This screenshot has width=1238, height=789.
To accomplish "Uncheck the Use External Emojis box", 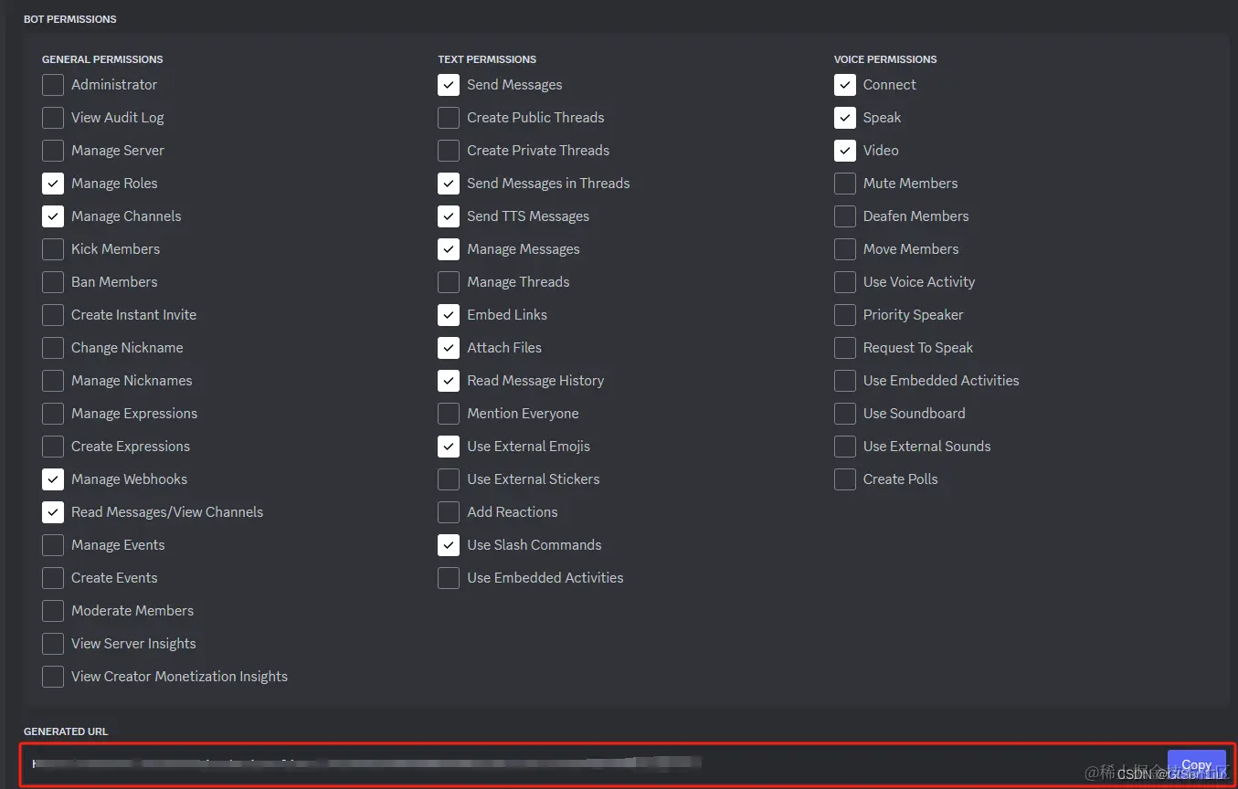I will click(449, 447).
